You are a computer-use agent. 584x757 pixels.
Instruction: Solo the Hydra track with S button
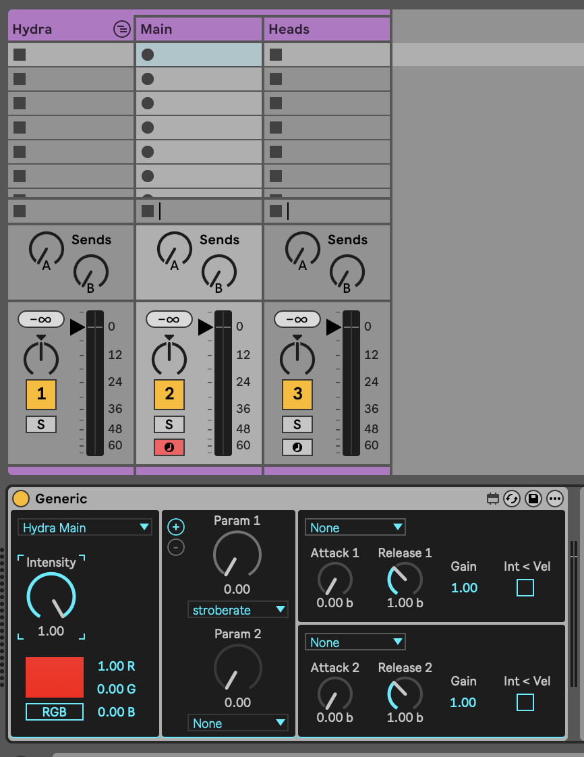pos(41,424)
